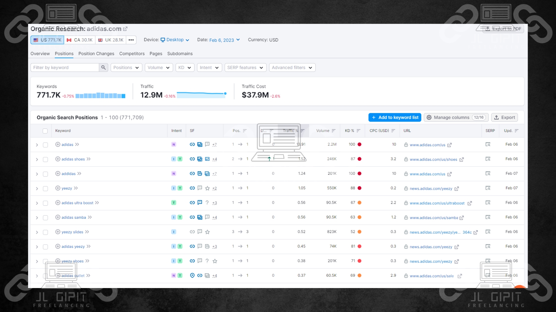Open the Positions filter dropdown
This screenshot has width=556, height=312.
[x=126, y=68]
